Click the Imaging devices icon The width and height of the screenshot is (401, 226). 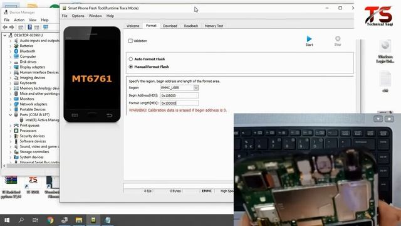(x=16, y=78)
